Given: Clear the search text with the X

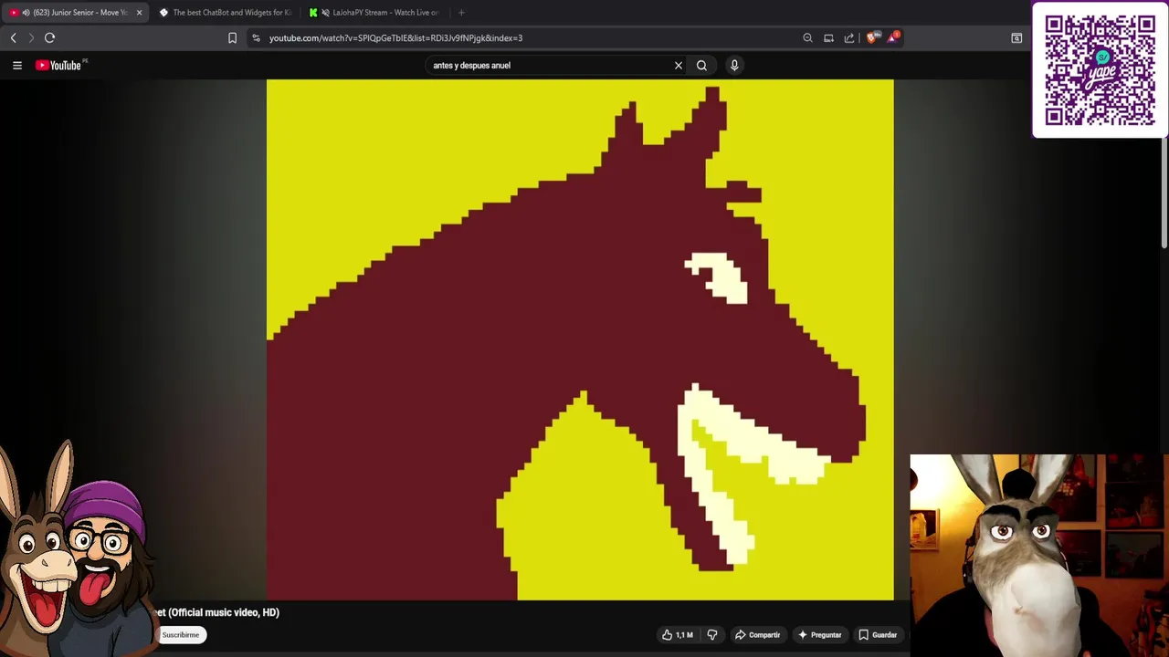Looking at the screenshot, I should 679,65.
